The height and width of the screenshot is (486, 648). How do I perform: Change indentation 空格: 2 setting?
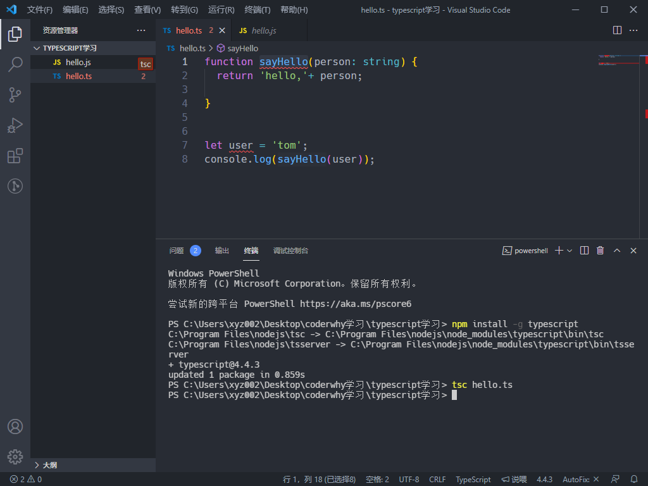tap(377, 480)
